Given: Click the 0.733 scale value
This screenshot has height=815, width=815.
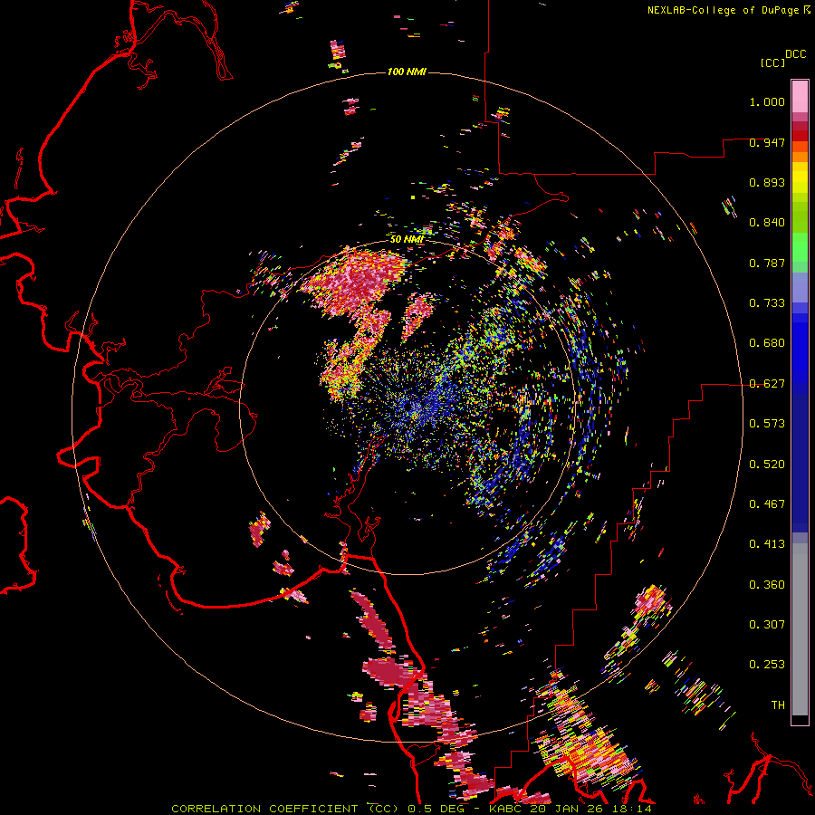Looking at the screenshot, I should [767, 303].
